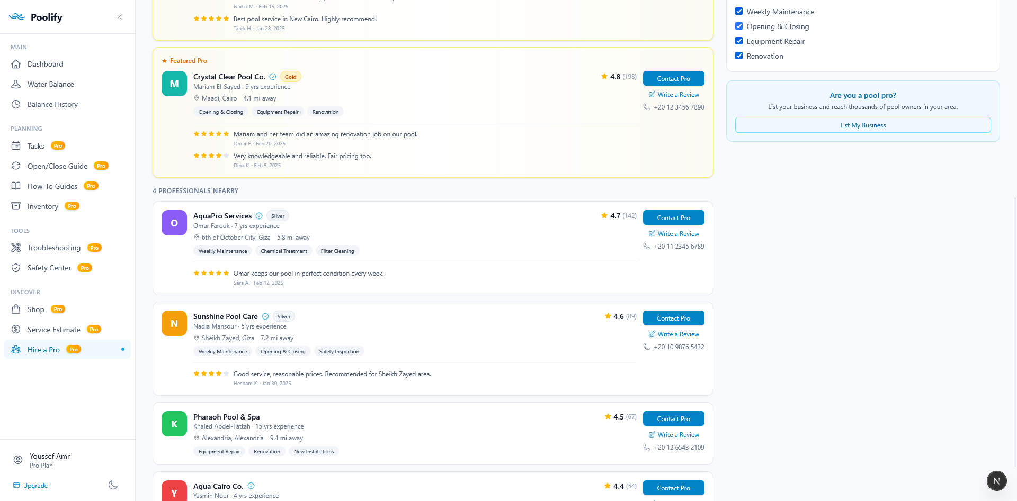Click the Write a Review pencil icon for AquaPro

[x=652, y=234]
